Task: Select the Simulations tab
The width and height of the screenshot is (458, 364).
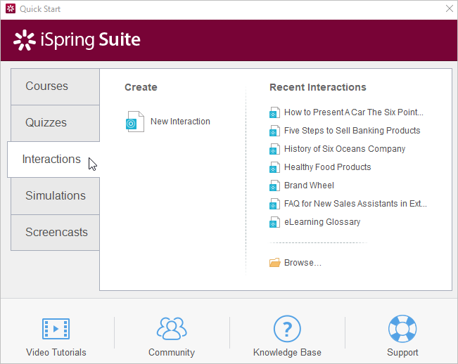Action: (x=56, y=196)
